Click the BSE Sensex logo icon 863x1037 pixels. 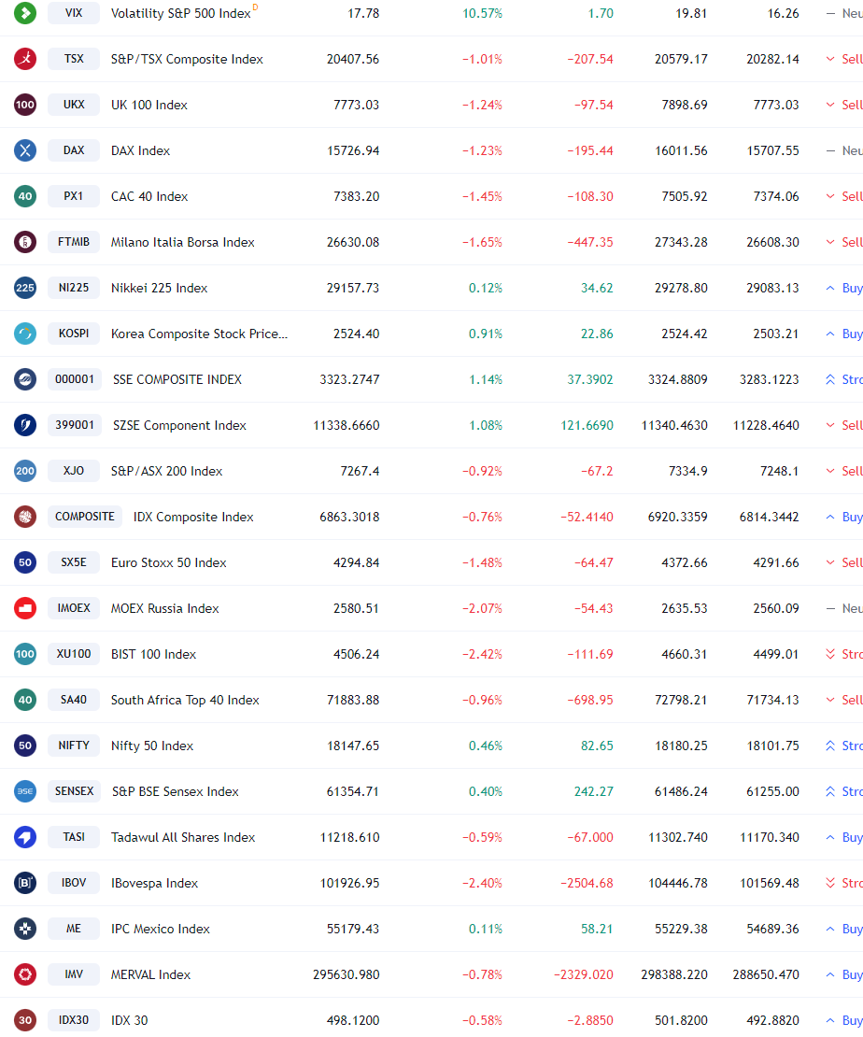25,791
